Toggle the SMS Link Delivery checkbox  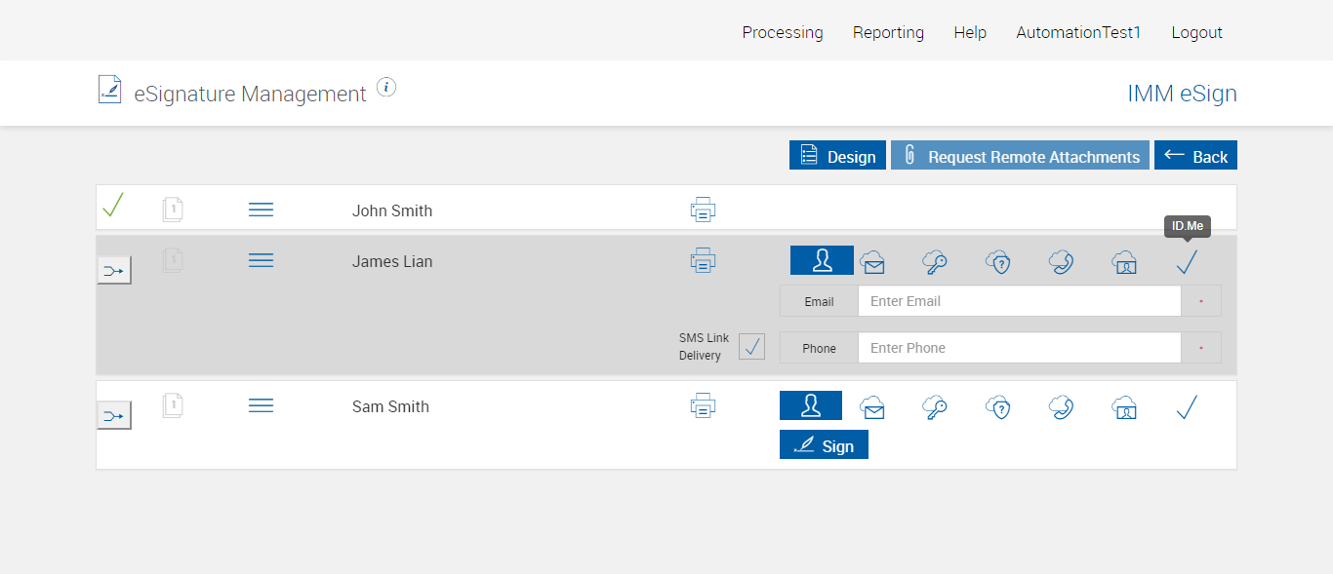click(x=751, y=347)
